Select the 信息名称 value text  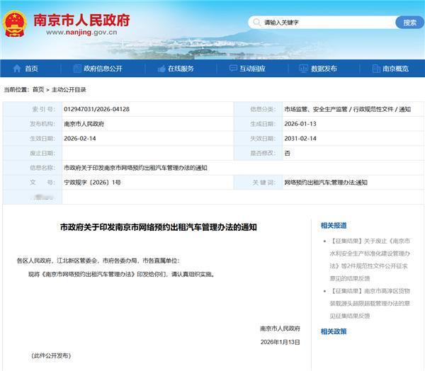pyautogui.click(x=135, y=168)
